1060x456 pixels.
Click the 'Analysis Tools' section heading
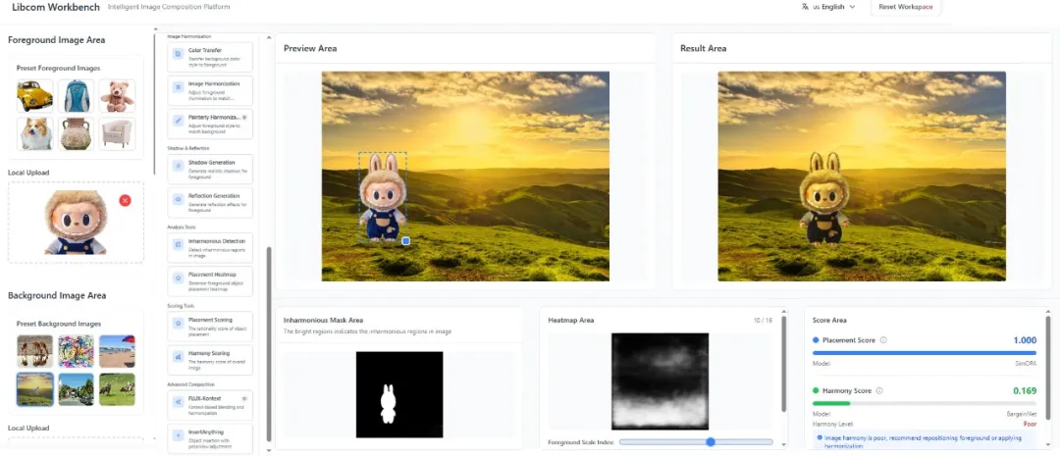pyautogui.click(x=181, y=227)
